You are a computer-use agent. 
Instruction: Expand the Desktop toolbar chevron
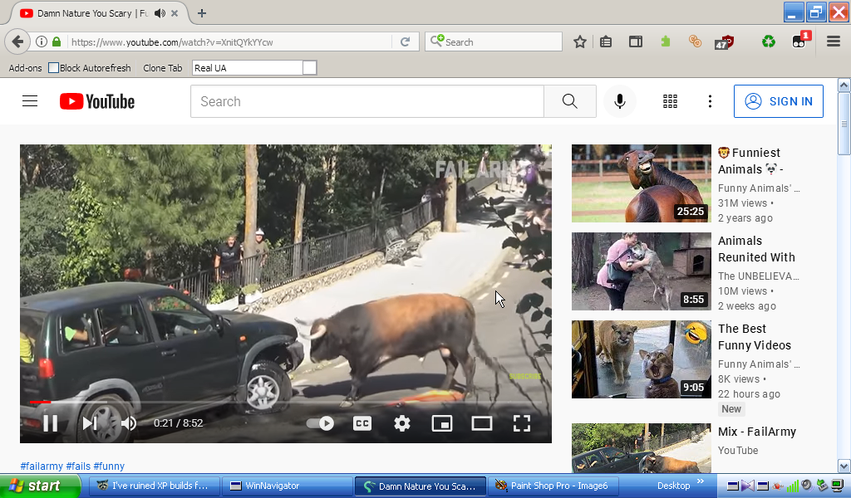pos(701,481)
